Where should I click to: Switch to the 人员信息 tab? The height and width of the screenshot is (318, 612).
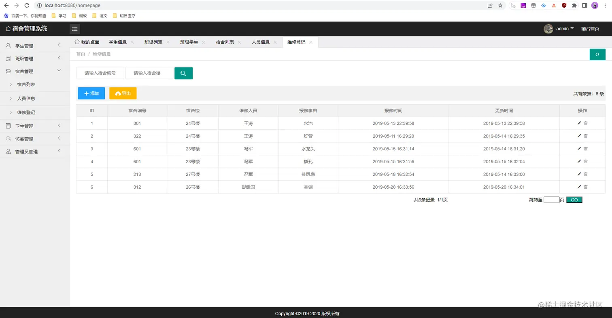tap(261, 42)
